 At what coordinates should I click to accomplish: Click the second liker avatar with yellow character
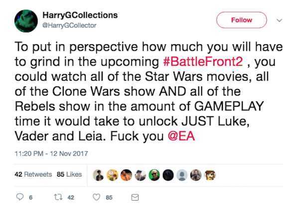[x=112, y=174]
